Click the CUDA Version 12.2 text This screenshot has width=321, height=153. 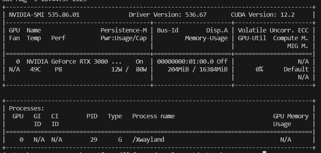point(263,15)
